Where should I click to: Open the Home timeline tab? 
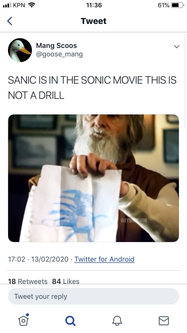(x=23, y=321)
